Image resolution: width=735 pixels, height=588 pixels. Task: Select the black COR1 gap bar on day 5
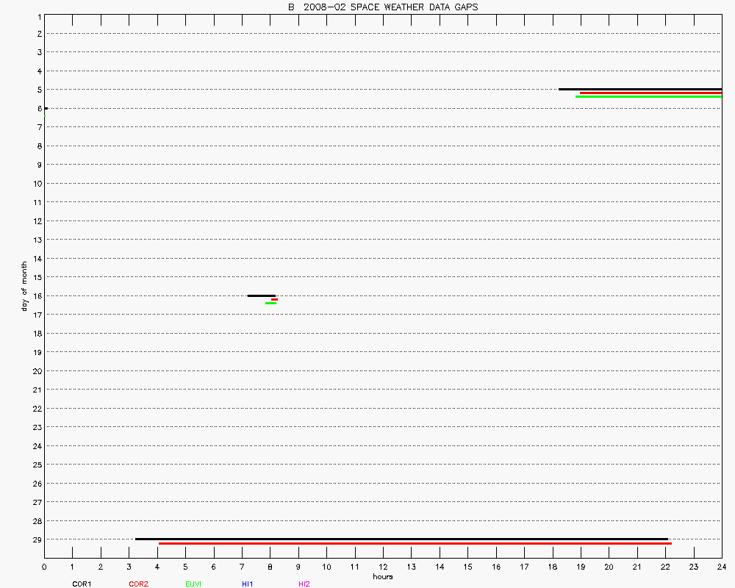click(639, 89)
